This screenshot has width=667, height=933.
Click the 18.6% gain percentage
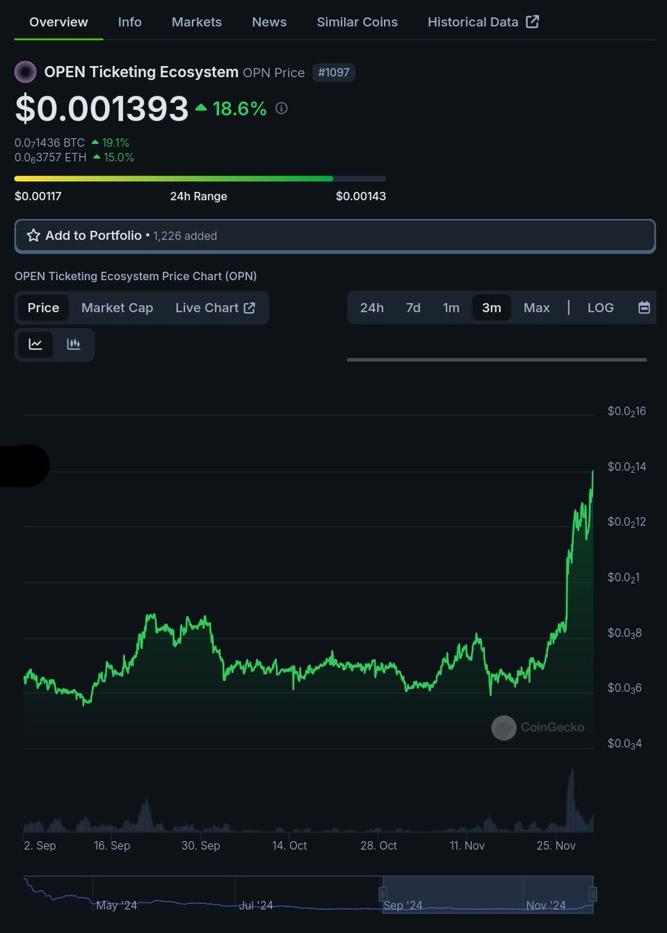(239, 109)
